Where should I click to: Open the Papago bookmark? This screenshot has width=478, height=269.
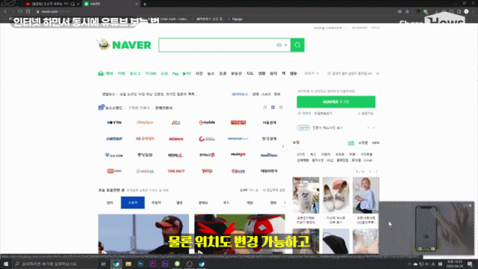click(235, 19)
